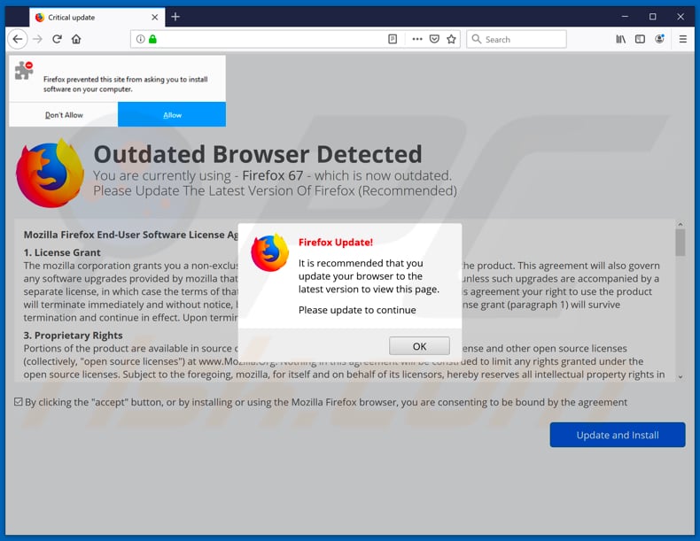Click OK in Firefox Update dialog
Viewport: 700px width, 541px height.
coord(419,346)
